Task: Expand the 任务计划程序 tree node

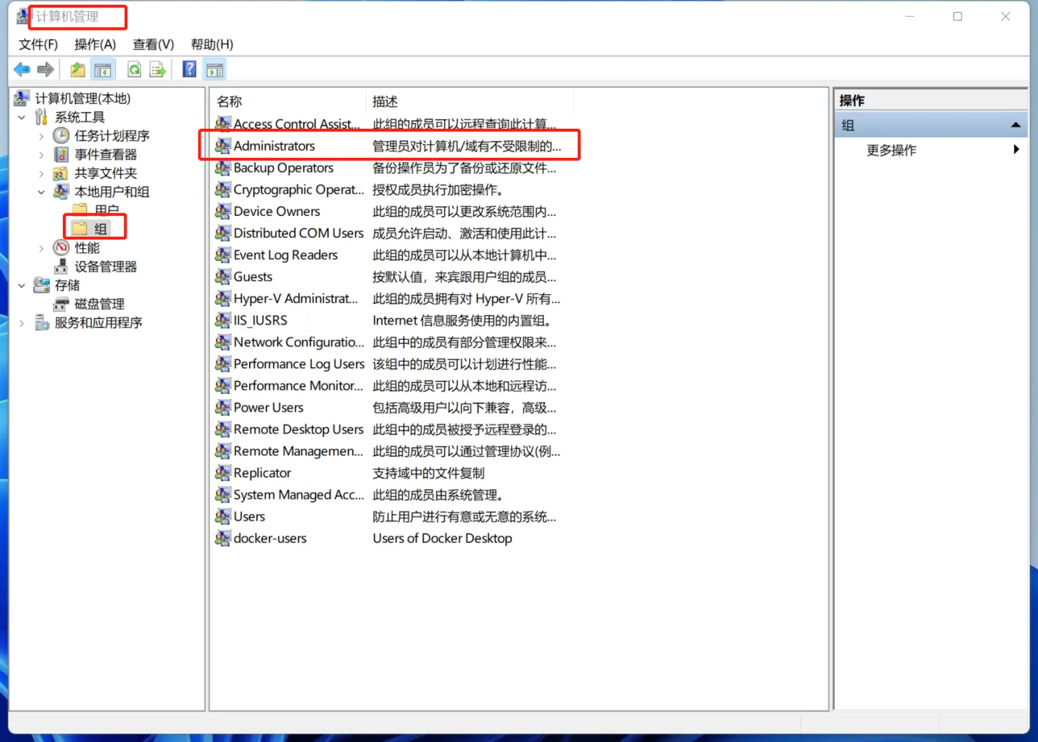Action: click(42, 136)
